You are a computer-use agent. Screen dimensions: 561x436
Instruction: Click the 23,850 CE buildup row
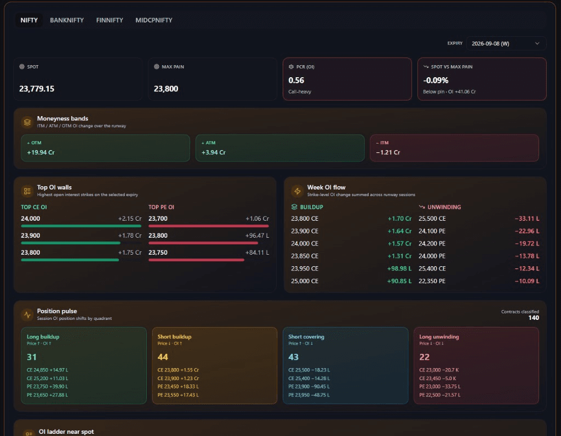pos(351,256)
